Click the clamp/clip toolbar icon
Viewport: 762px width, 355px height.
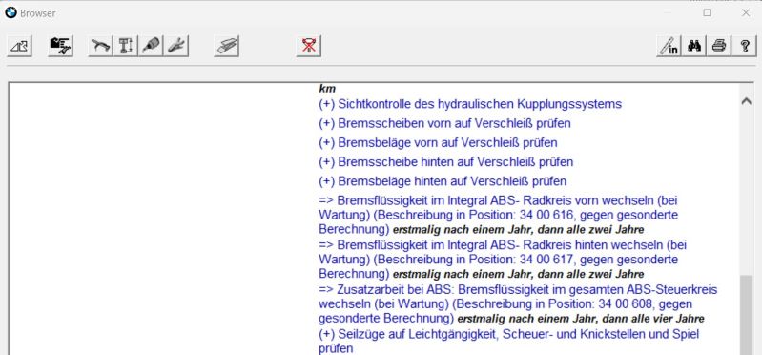[x=226, y=46]
